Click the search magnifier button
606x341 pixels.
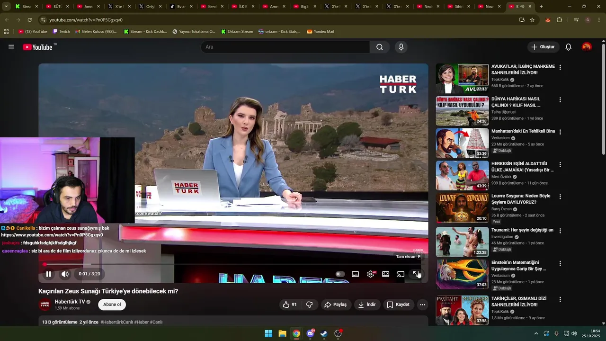pos(380,47)
